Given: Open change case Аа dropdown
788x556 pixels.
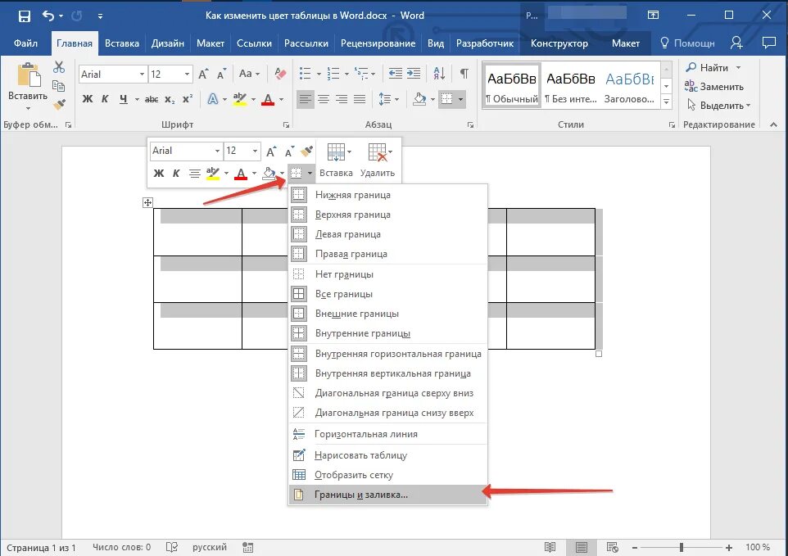Looking at the screenshot, I should click(x=249, y=74).
